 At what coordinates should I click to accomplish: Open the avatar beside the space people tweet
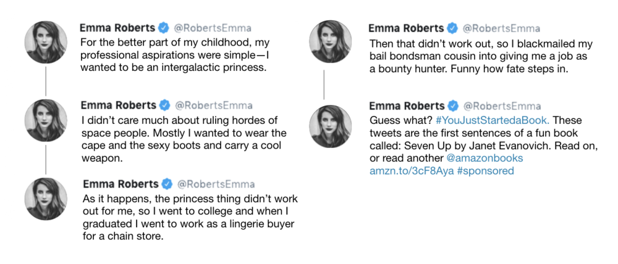pyautogui.click(x=46, y=120)
